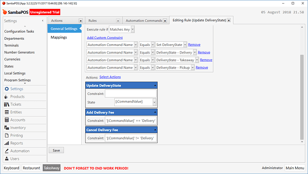Open Accounts calculator section
The height and width of the screenshot is (174, 308).
(25, 120)
